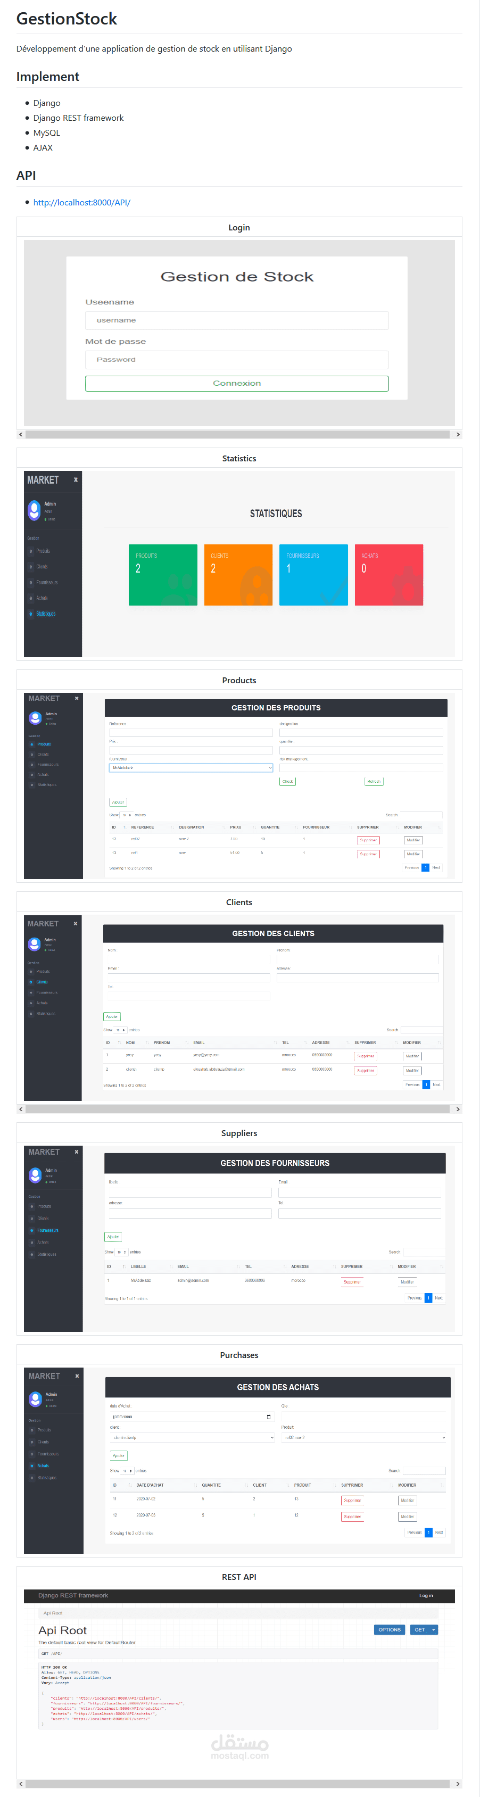The height and width of the screenshot is (1797, 480).
Task: Focus the username input field
Action: pos(236,320)
